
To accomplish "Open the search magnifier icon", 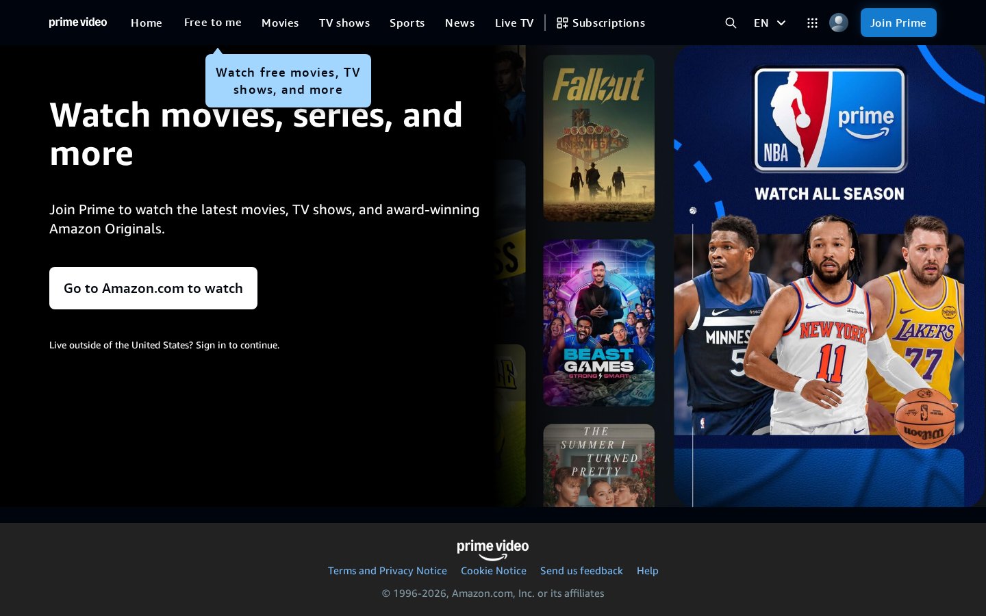I will 731,23.
